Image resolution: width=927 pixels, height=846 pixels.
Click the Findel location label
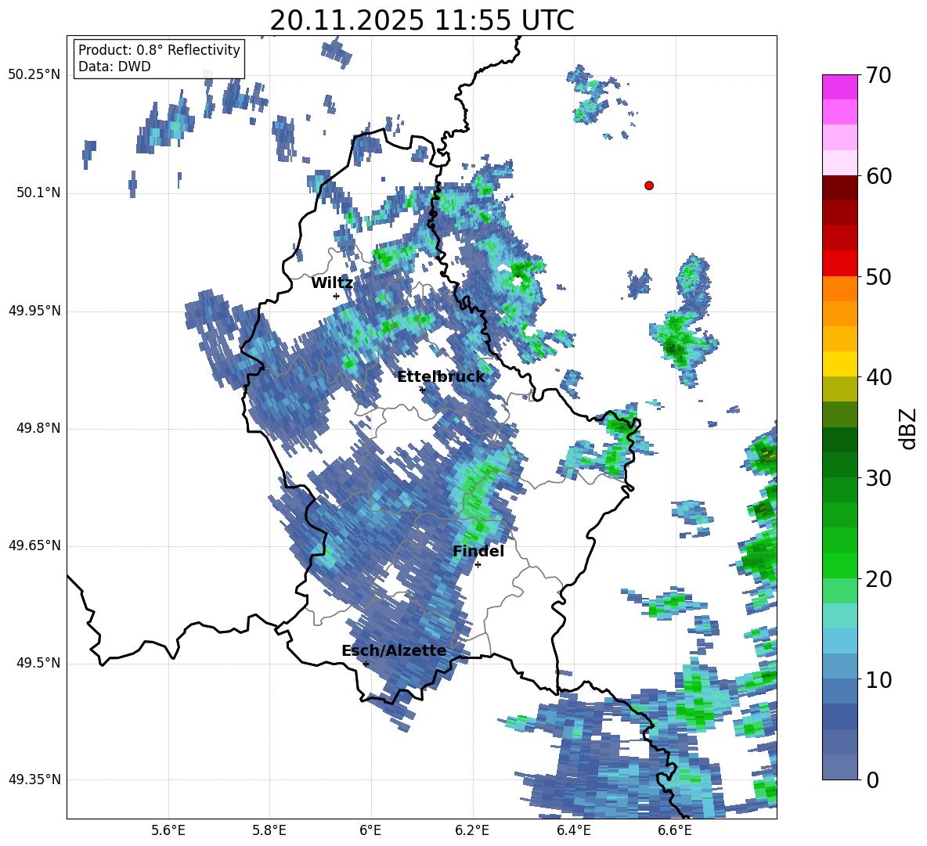pos(478,551)
